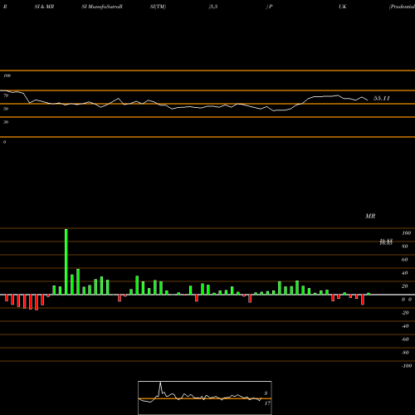This screenshot has width=415, height=415.
Task: Click the MR axis label 40
Action: click(x=404, y=273)
